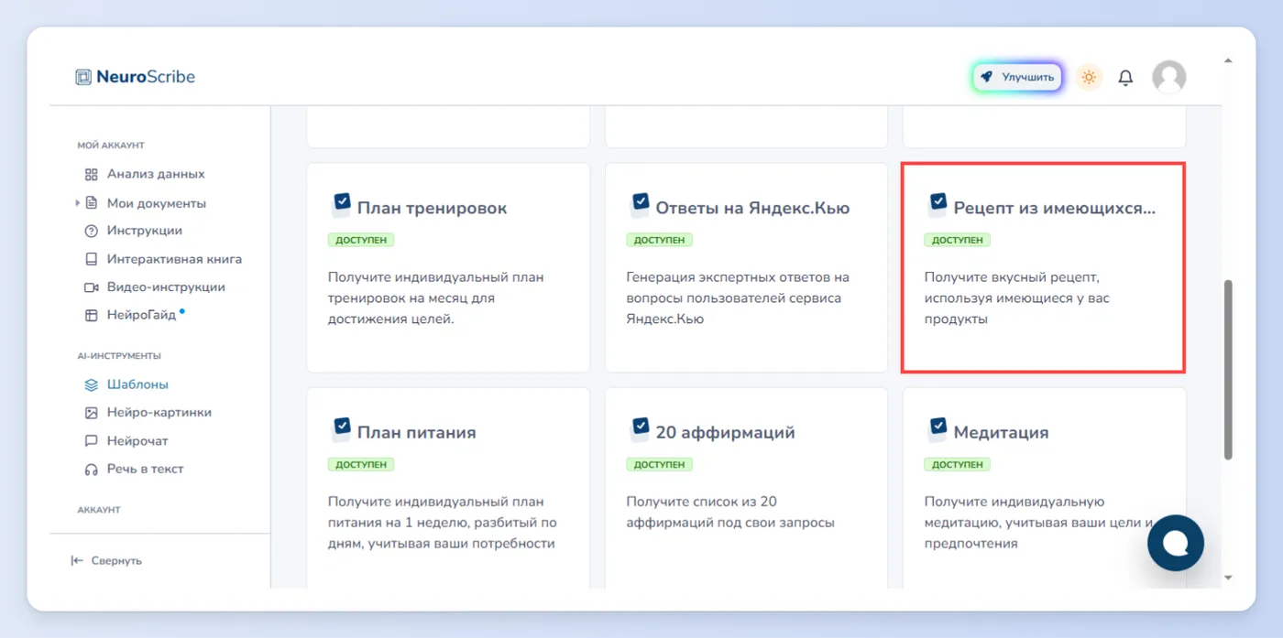Click description 'Генерация экспертных ответов'
This screenshot has height=638, width=1283.
[738, 298]
